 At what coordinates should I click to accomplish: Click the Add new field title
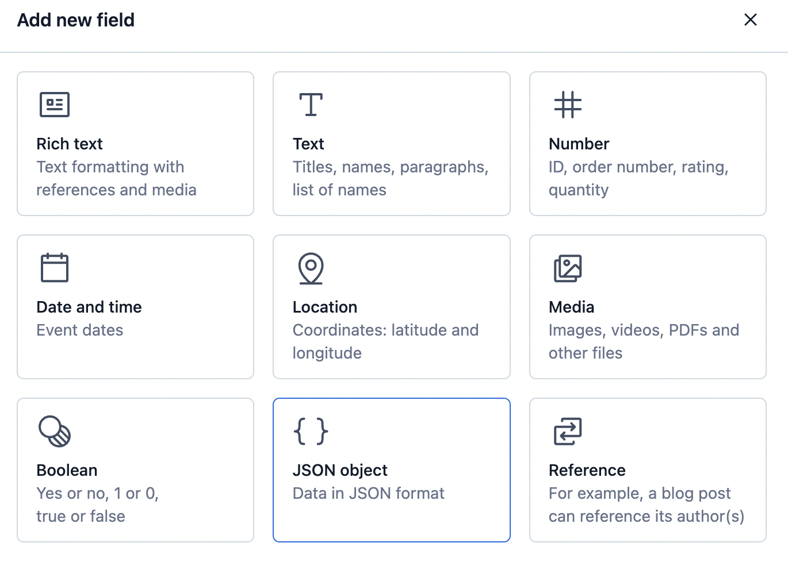[x=75, y=20]
